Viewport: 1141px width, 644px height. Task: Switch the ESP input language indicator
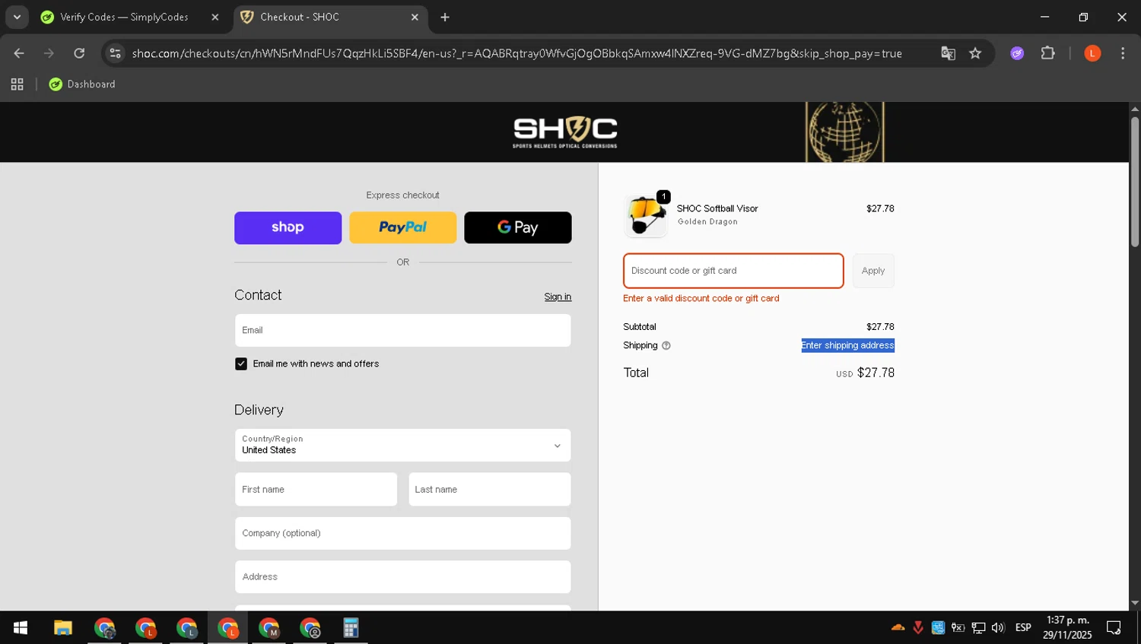(1023, 627)
